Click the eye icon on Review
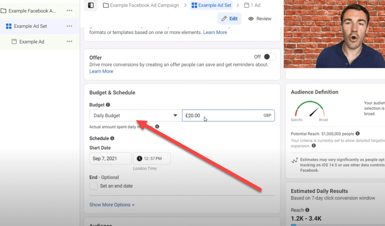385x226 pixels. 251,19
